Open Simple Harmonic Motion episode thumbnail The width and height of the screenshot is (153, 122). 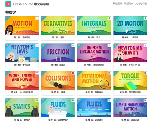130,108
